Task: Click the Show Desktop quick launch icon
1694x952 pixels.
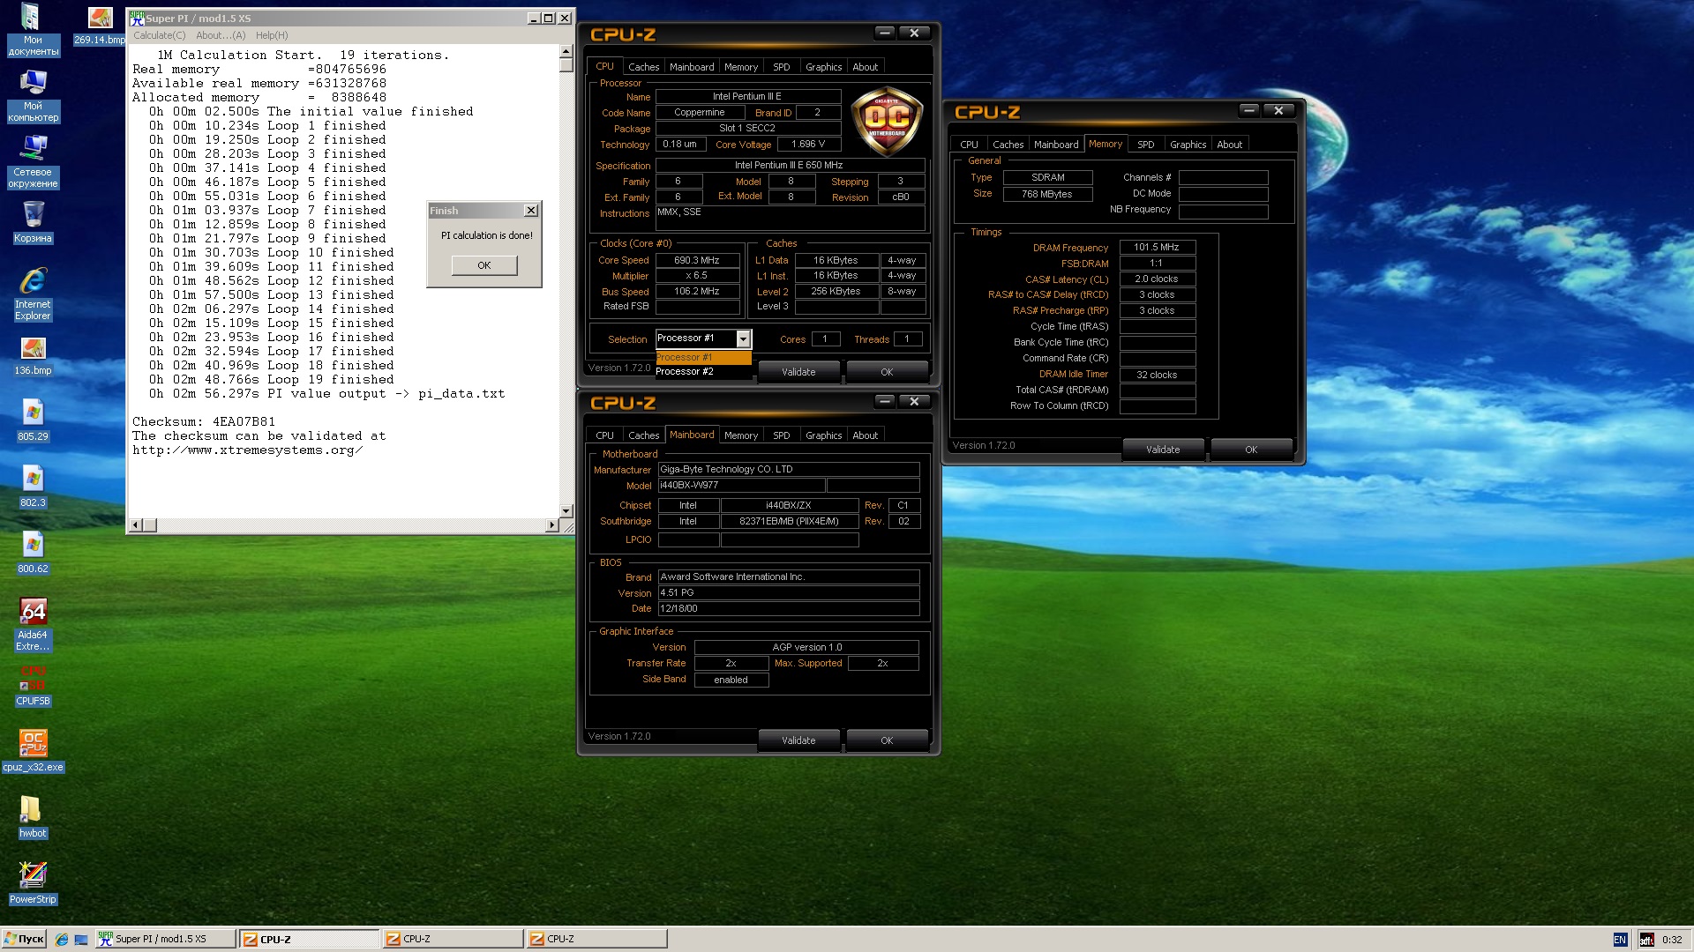Action: coord(81,940)
